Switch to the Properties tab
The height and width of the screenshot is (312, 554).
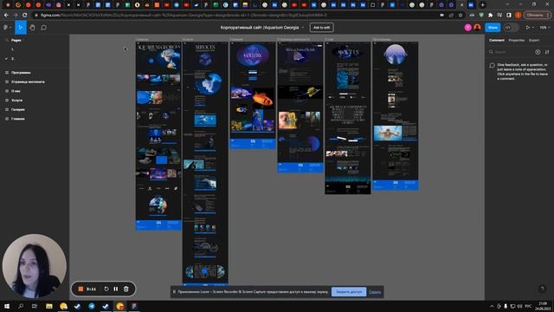click(516, 40)
